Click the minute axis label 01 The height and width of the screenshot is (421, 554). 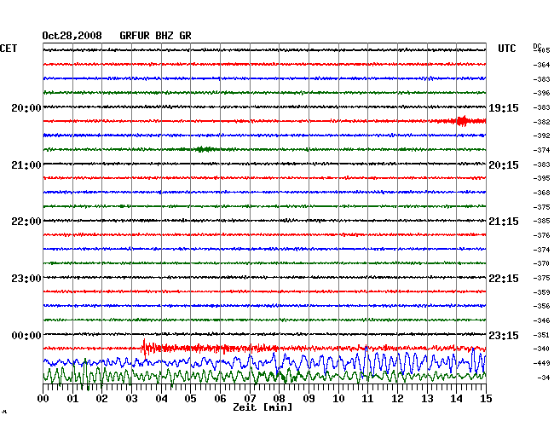tap(72, 399)
